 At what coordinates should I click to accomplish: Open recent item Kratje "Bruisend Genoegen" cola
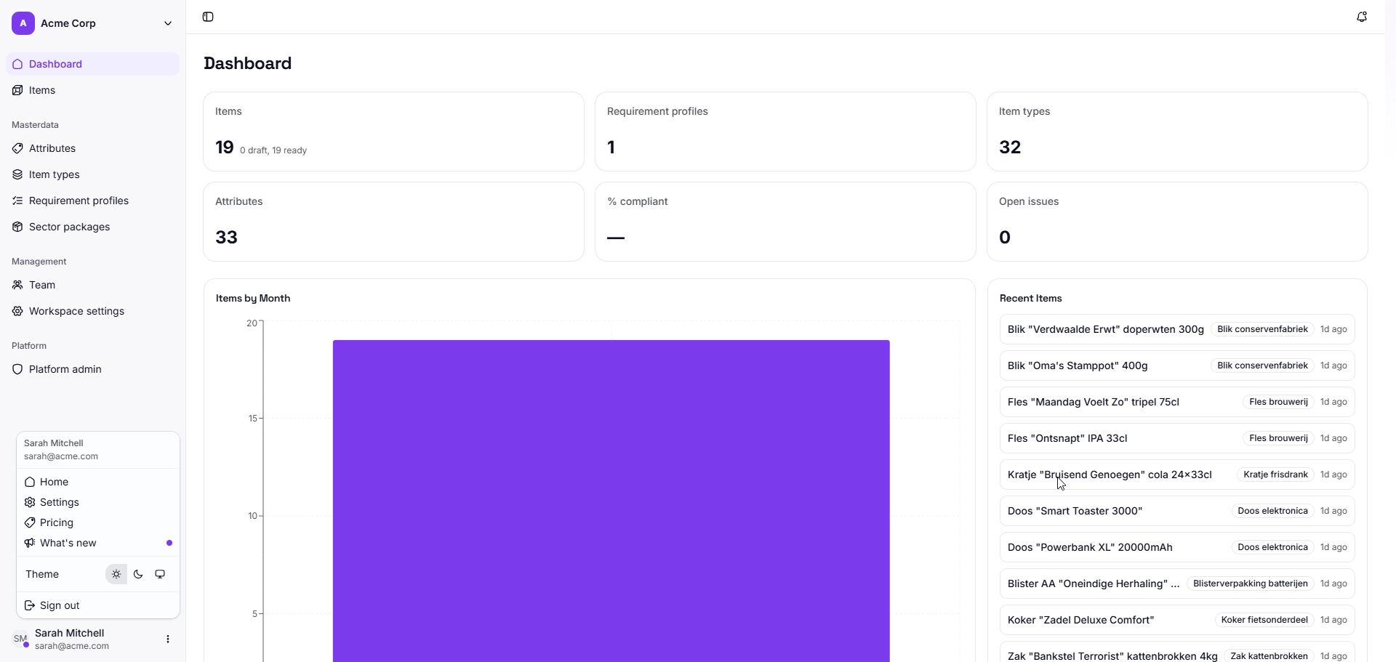click(x=1177, y=475)
